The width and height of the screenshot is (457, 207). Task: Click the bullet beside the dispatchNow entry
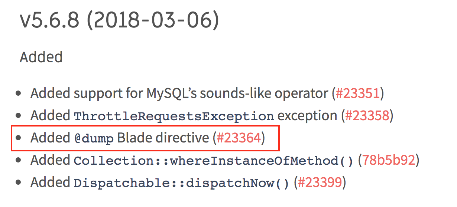[19, 183]
